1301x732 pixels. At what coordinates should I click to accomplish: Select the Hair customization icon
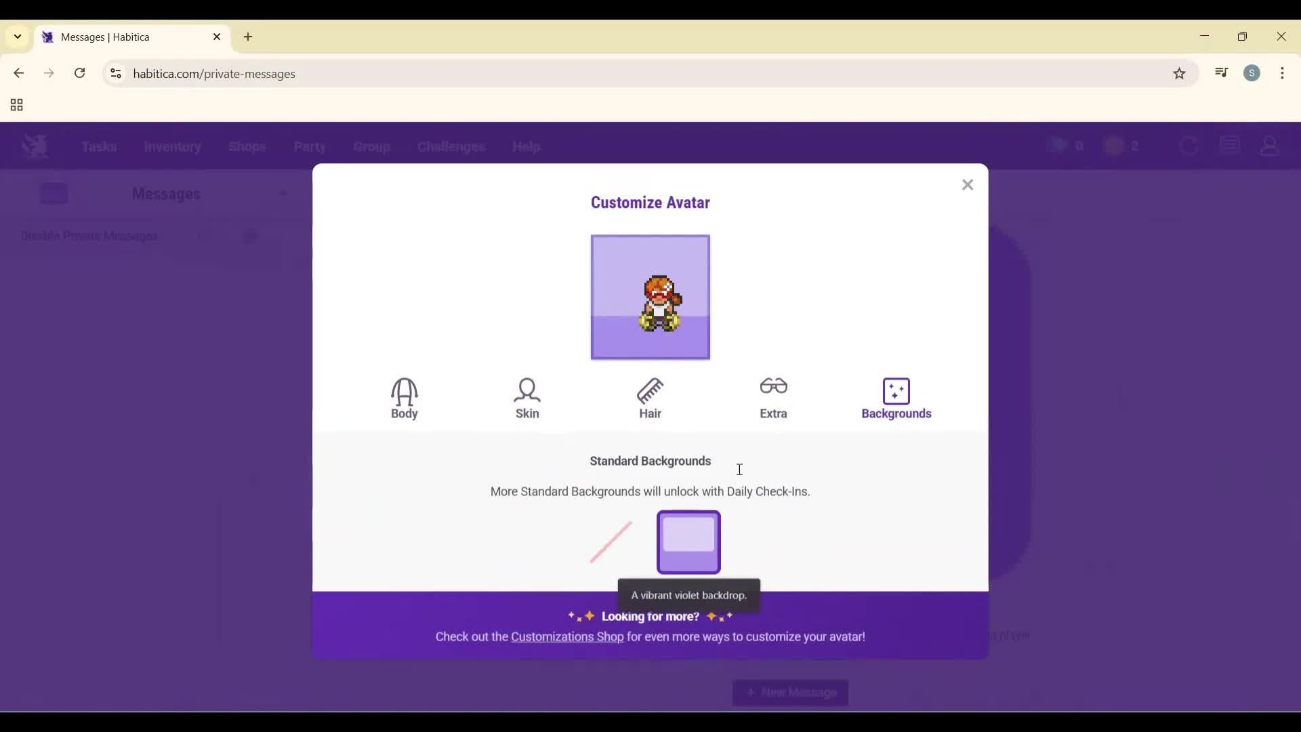(650, 399)
